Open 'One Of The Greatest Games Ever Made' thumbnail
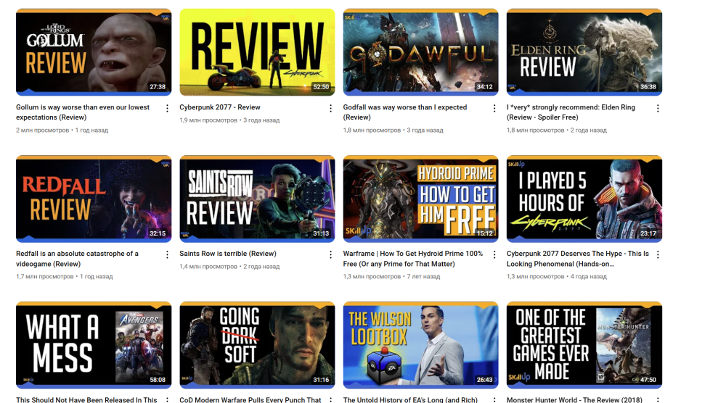726x403 pixels. click(x=584, y=345)
